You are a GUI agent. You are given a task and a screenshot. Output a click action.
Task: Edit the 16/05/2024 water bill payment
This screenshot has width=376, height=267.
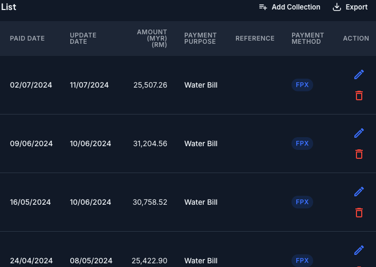tap(359, 192)
